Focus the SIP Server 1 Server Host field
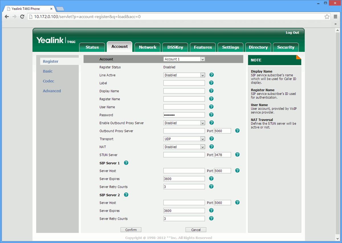This screenshot has height=243, width=342. 184,171
